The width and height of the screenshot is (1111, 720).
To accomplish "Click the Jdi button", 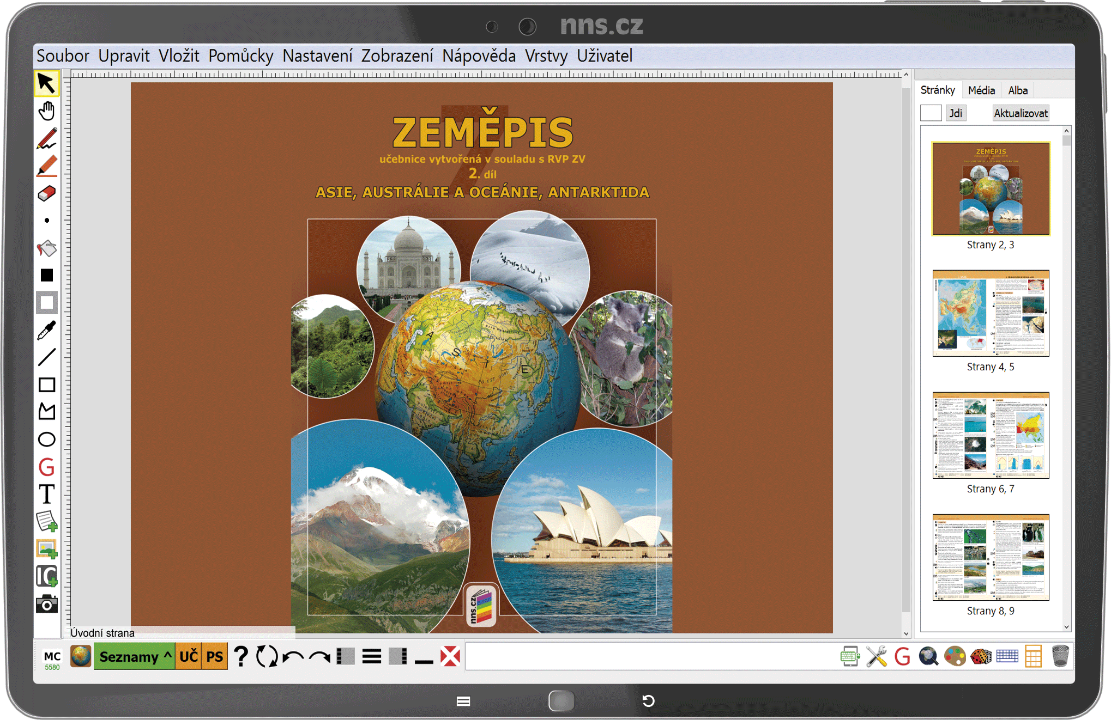I will (955, 113).
